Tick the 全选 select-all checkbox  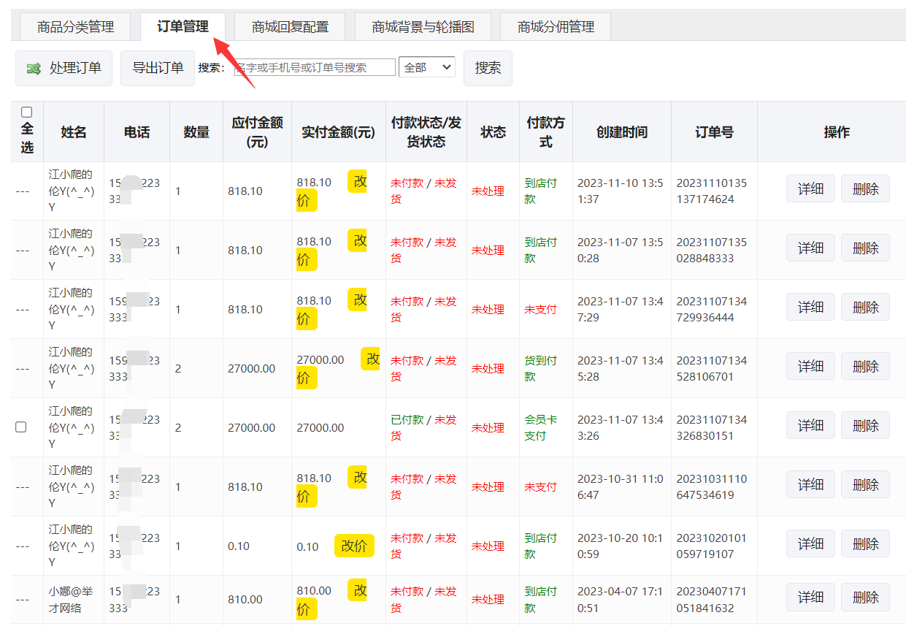27,112
